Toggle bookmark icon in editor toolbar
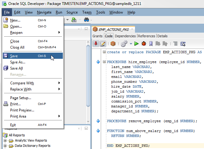The image size is (204, 149). click(151, 44)
